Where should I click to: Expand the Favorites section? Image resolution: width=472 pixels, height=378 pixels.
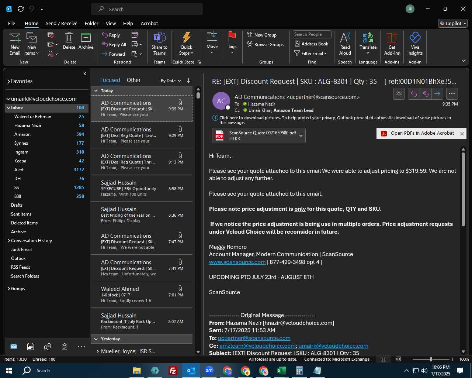(9, 81)
